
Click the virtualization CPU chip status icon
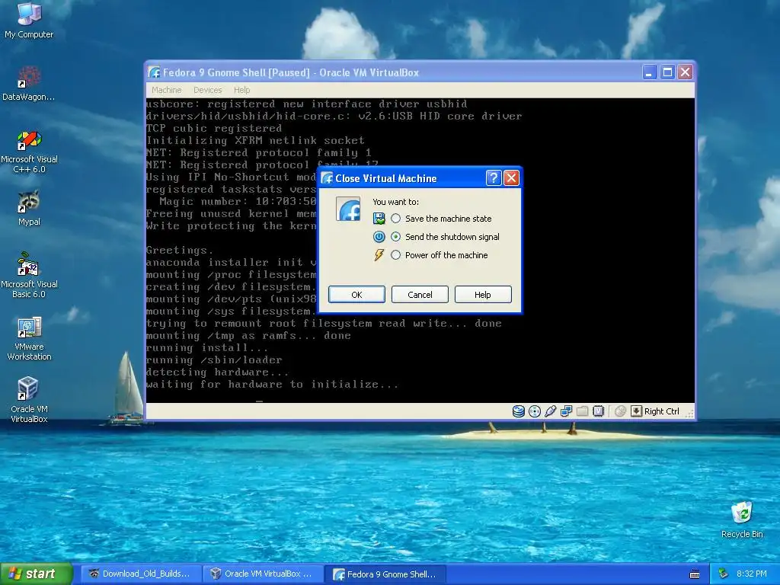click(x=599, y=411)
